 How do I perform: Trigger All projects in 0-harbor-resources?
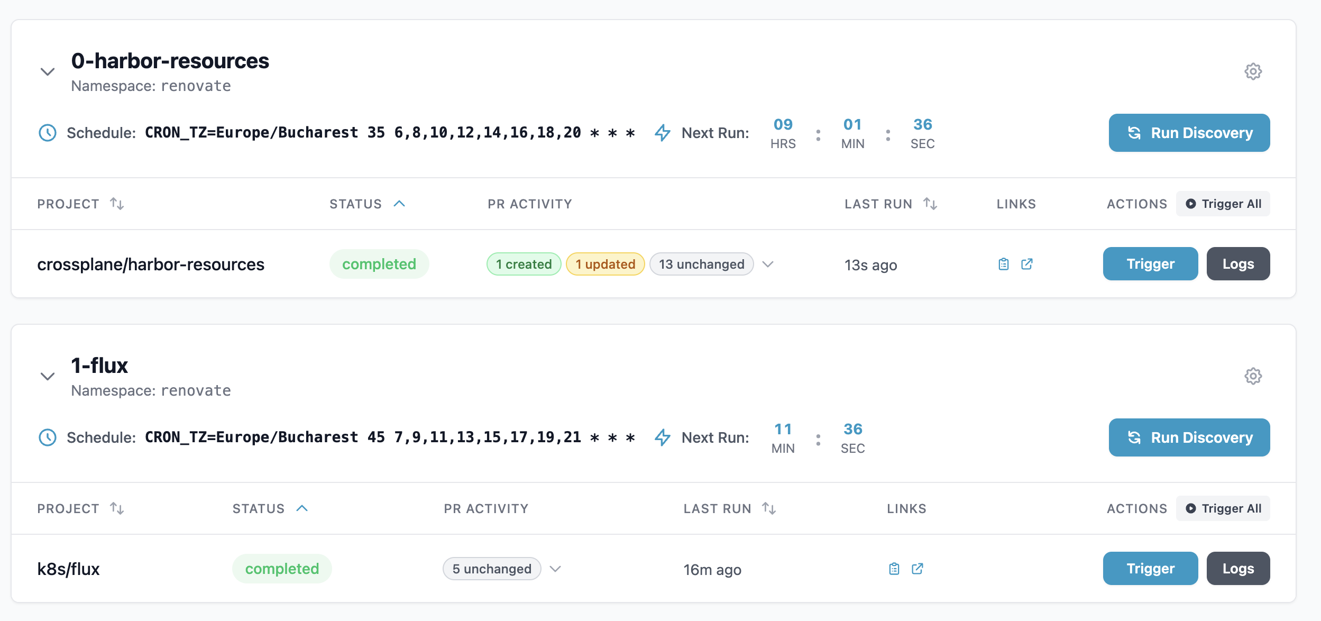pyautogui.click(x=1223, y=204)
